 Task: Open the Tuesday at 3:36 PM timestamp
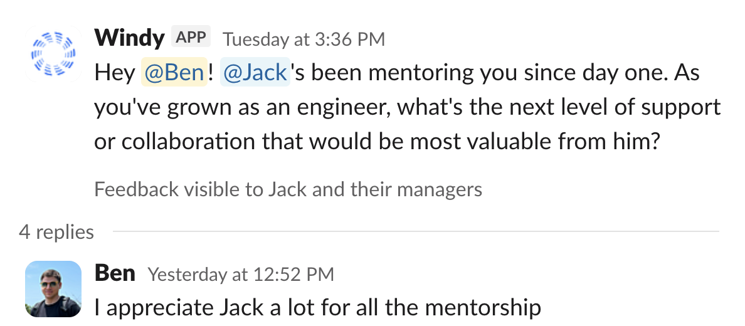304,39
